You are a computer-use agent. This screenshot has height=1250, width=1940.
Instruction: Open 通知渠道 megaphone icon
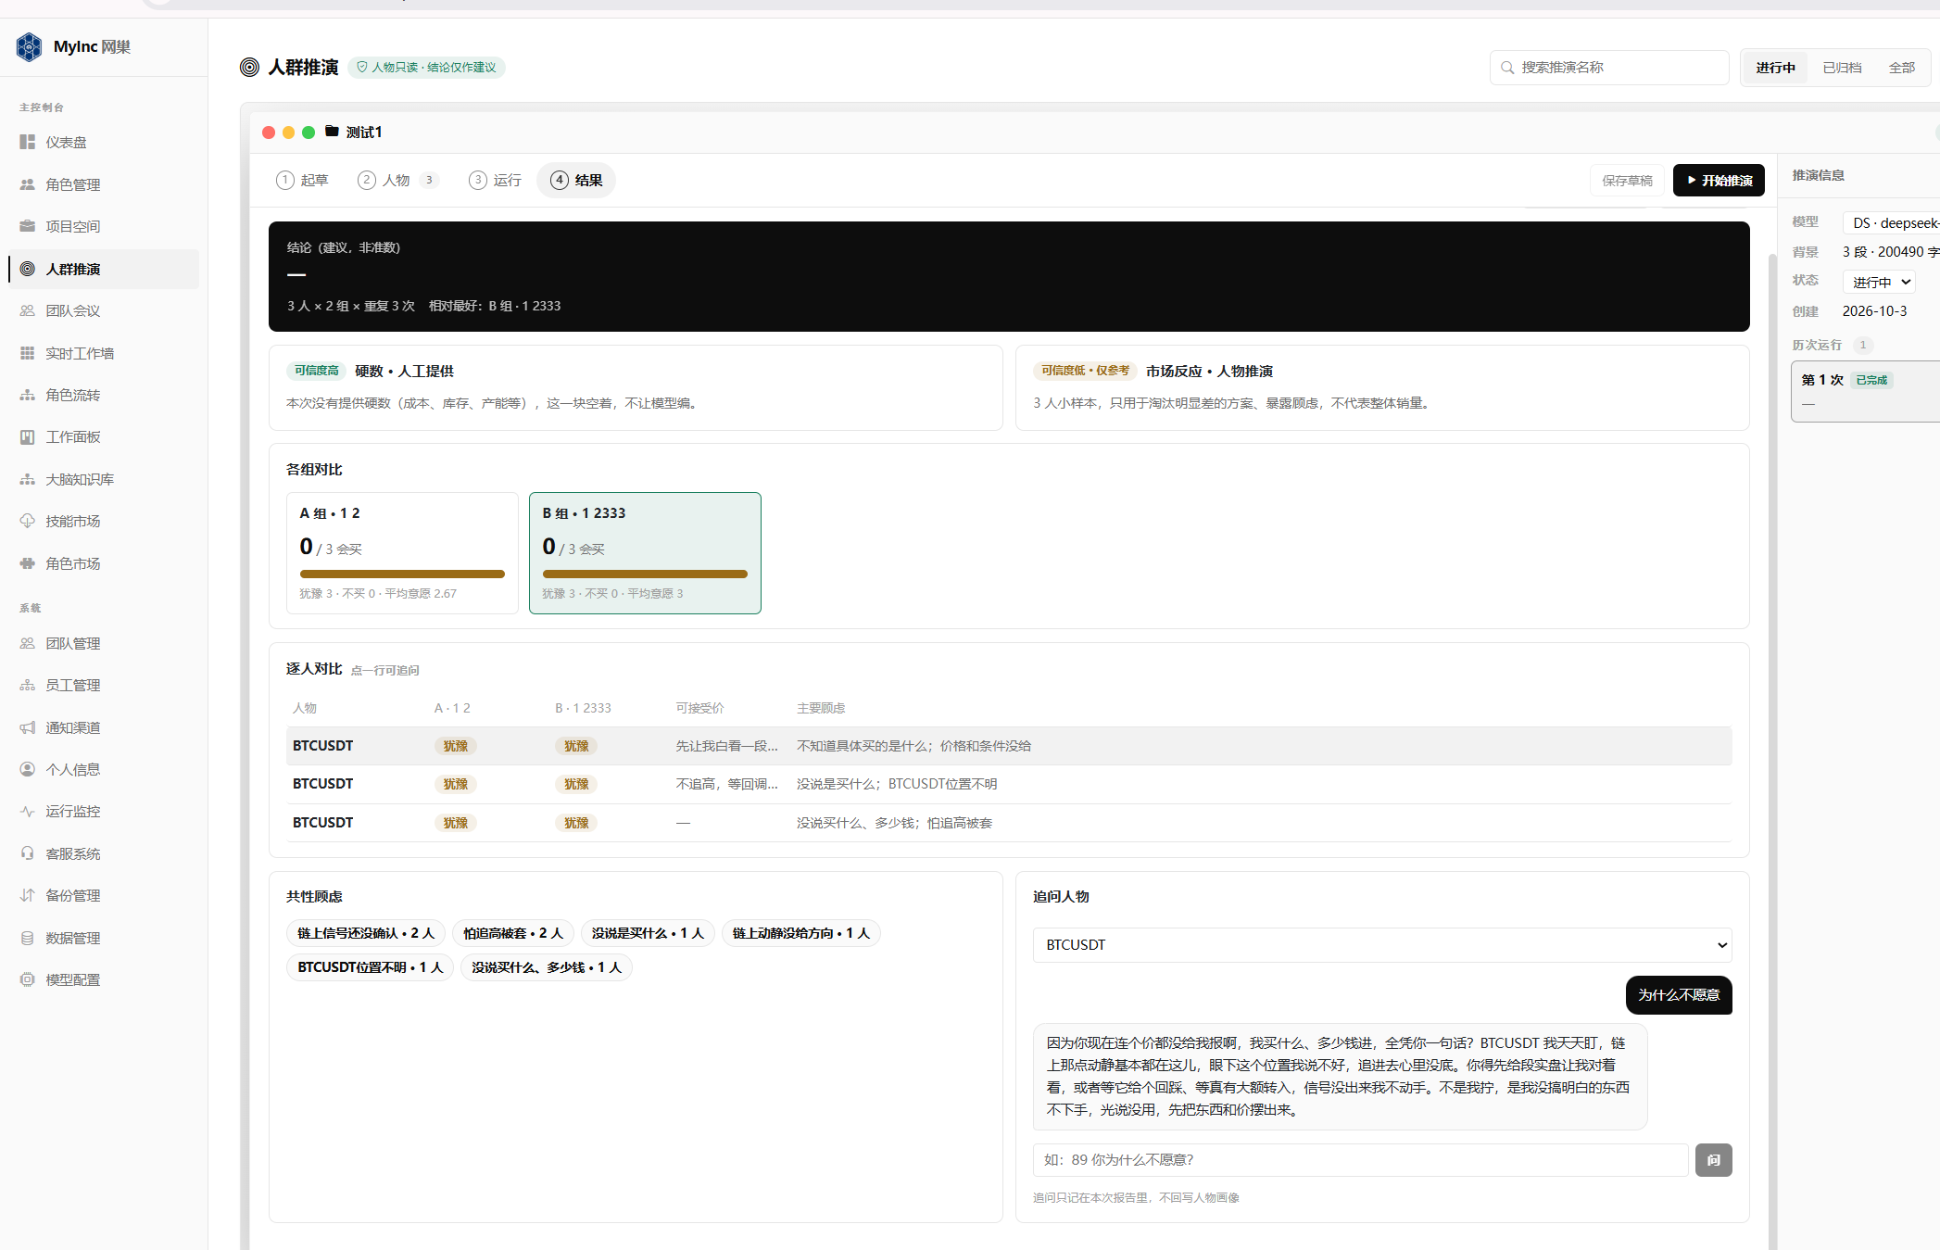[28, 727]
